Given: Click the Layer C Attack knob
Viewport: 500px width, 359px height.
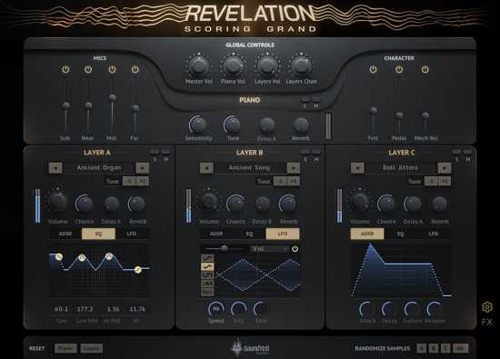Looking at the screenshot, I should 367,309.
